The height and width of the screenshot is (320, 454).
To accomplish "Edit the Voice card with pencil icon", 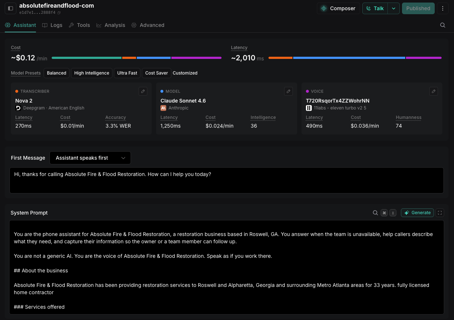I will [x=433, y=91].
